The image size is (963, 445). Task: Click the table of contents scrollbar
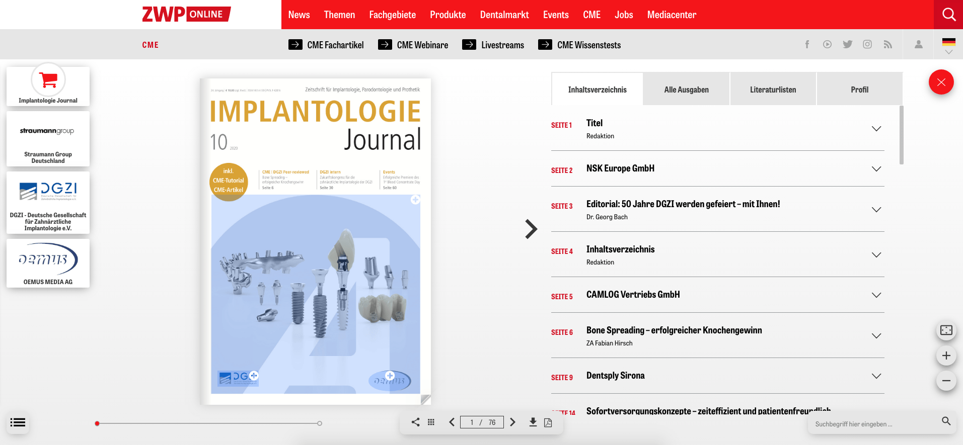tap(901, 135)
